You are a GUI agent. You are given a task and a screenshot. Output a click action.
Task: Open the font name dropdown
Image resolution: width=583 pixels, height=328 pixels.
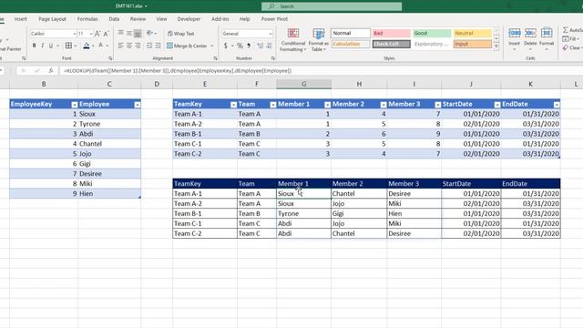74,34
